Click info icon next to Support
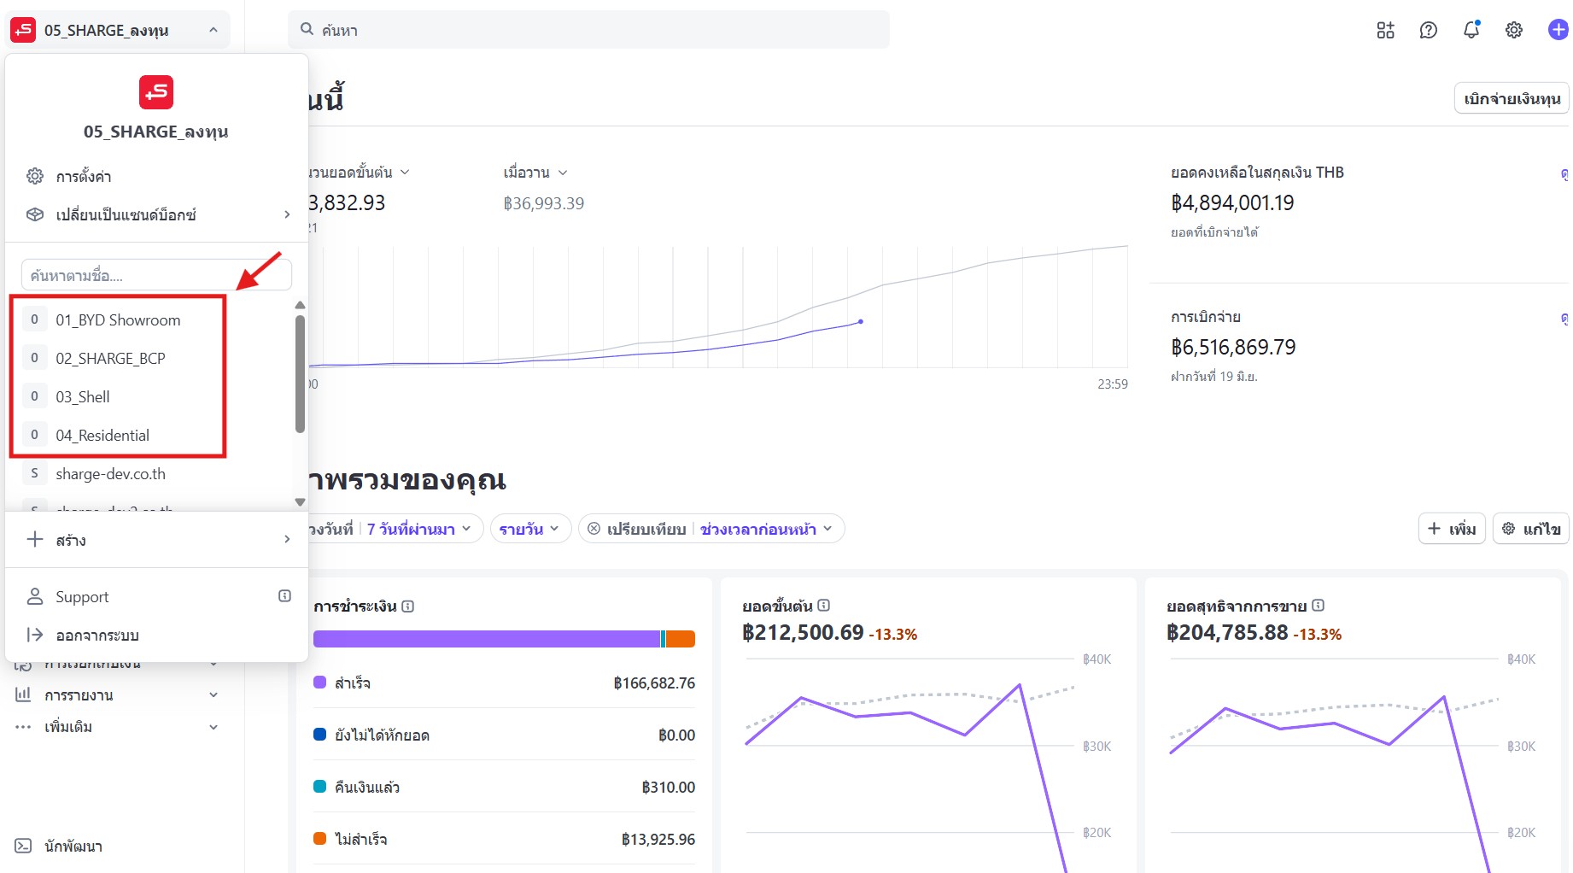The width and height of the screenshot is (1573, 873). (x=284, y=596)
